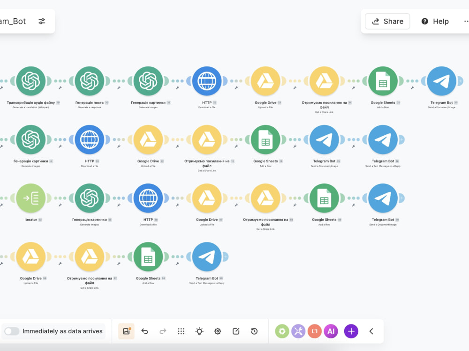The image size is (469, 351).
Task: Open the Google Drive 22 module
Action: (x=148, y=139)
